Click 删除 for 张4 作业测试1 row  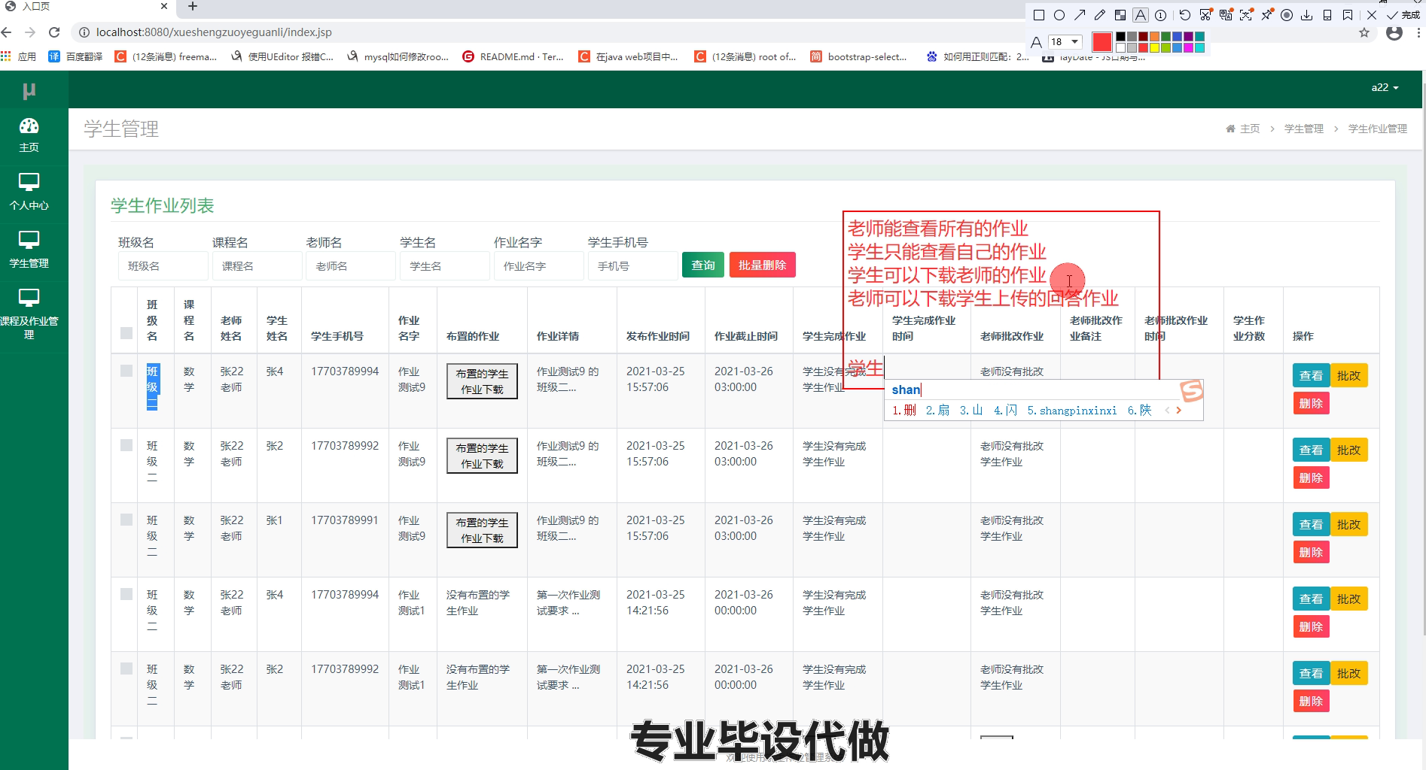[x=1311, y=626]
